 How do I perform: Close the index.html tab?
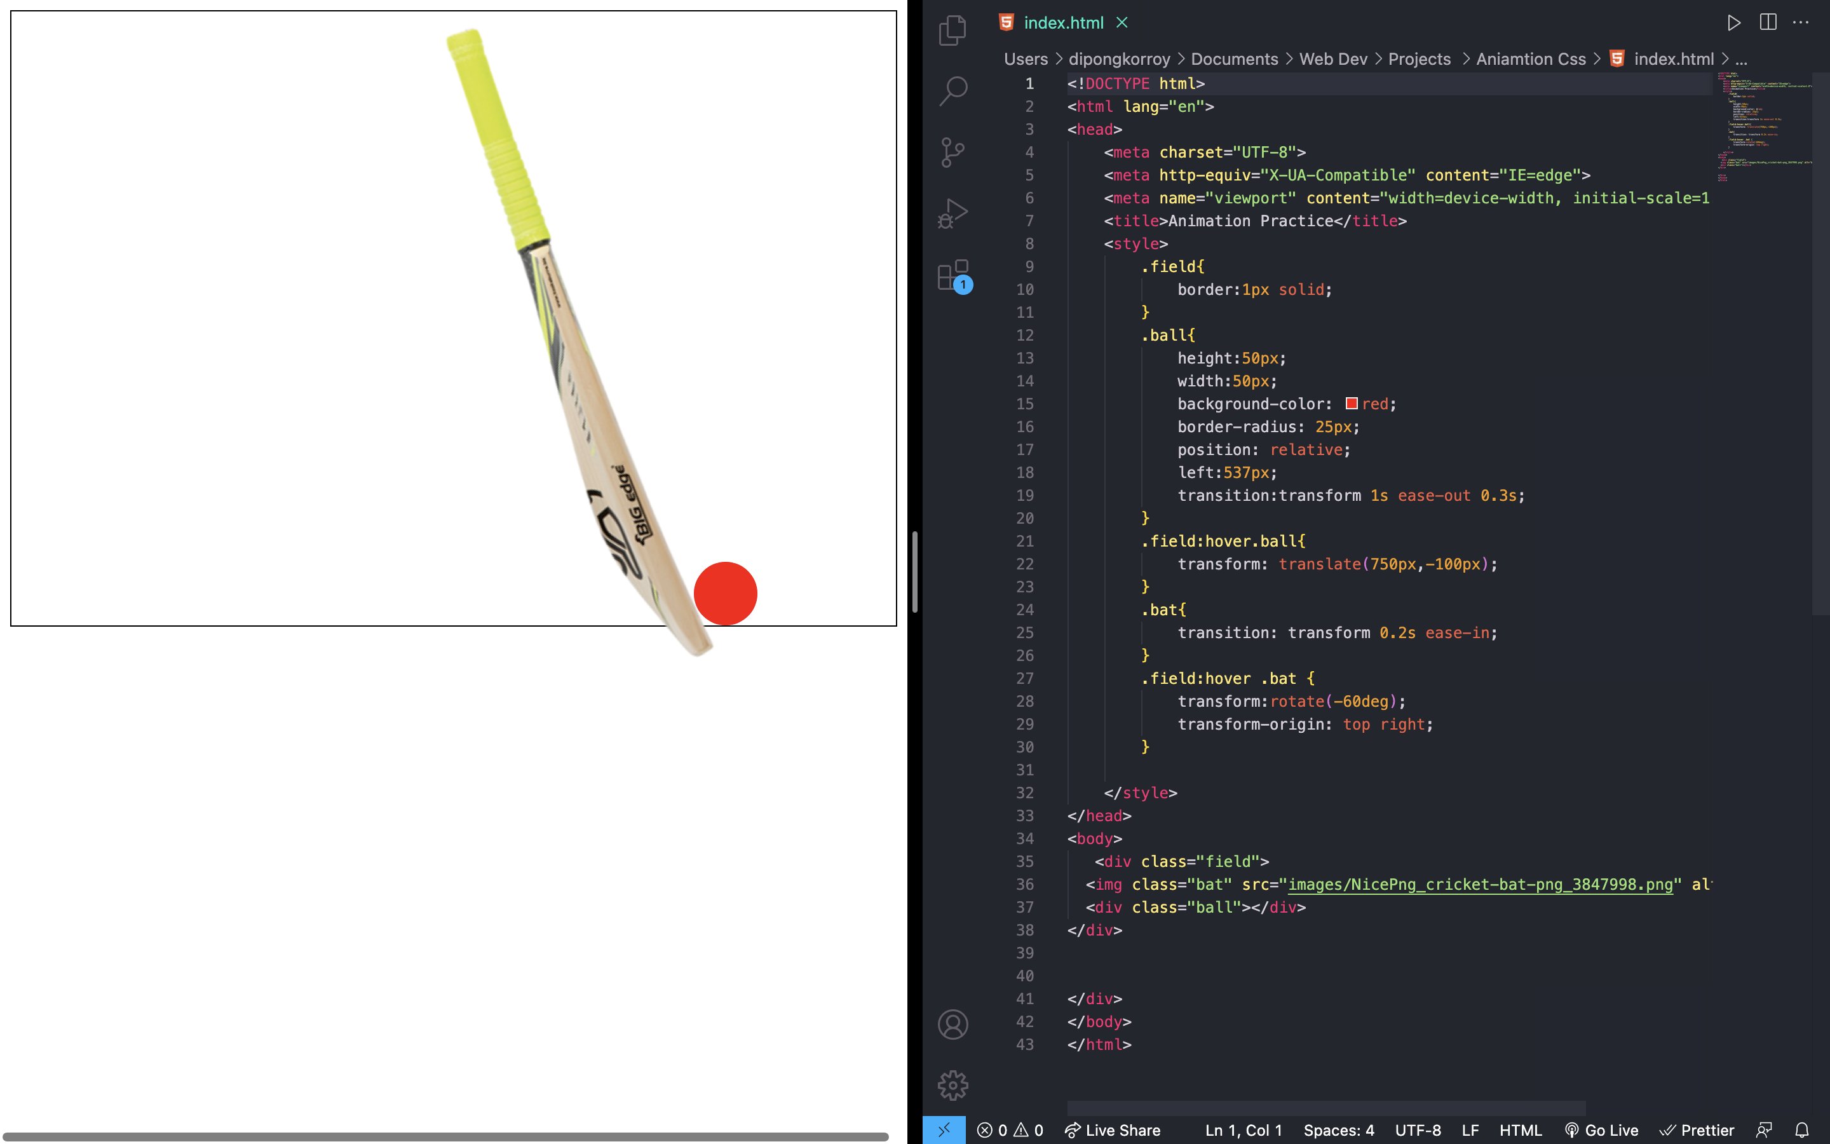1122,23
